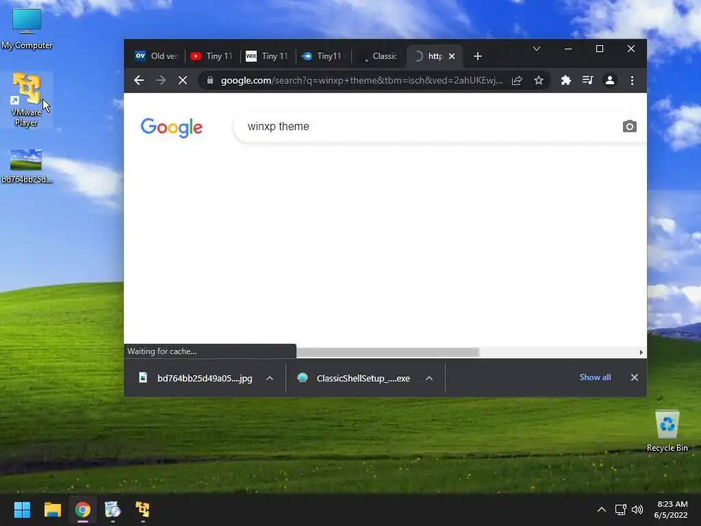This screenshot has height=526, width=701.
Task: Open the volume speaker tray icon
Action: pyautogui.click(x=637, y=510)
